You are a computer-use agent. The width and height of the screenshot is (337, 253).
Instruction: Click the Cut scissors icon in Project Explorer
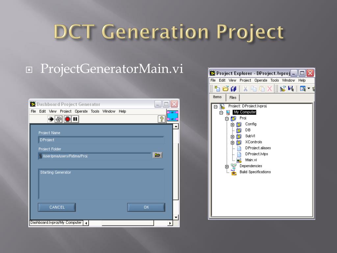click(x=245, y=88)
